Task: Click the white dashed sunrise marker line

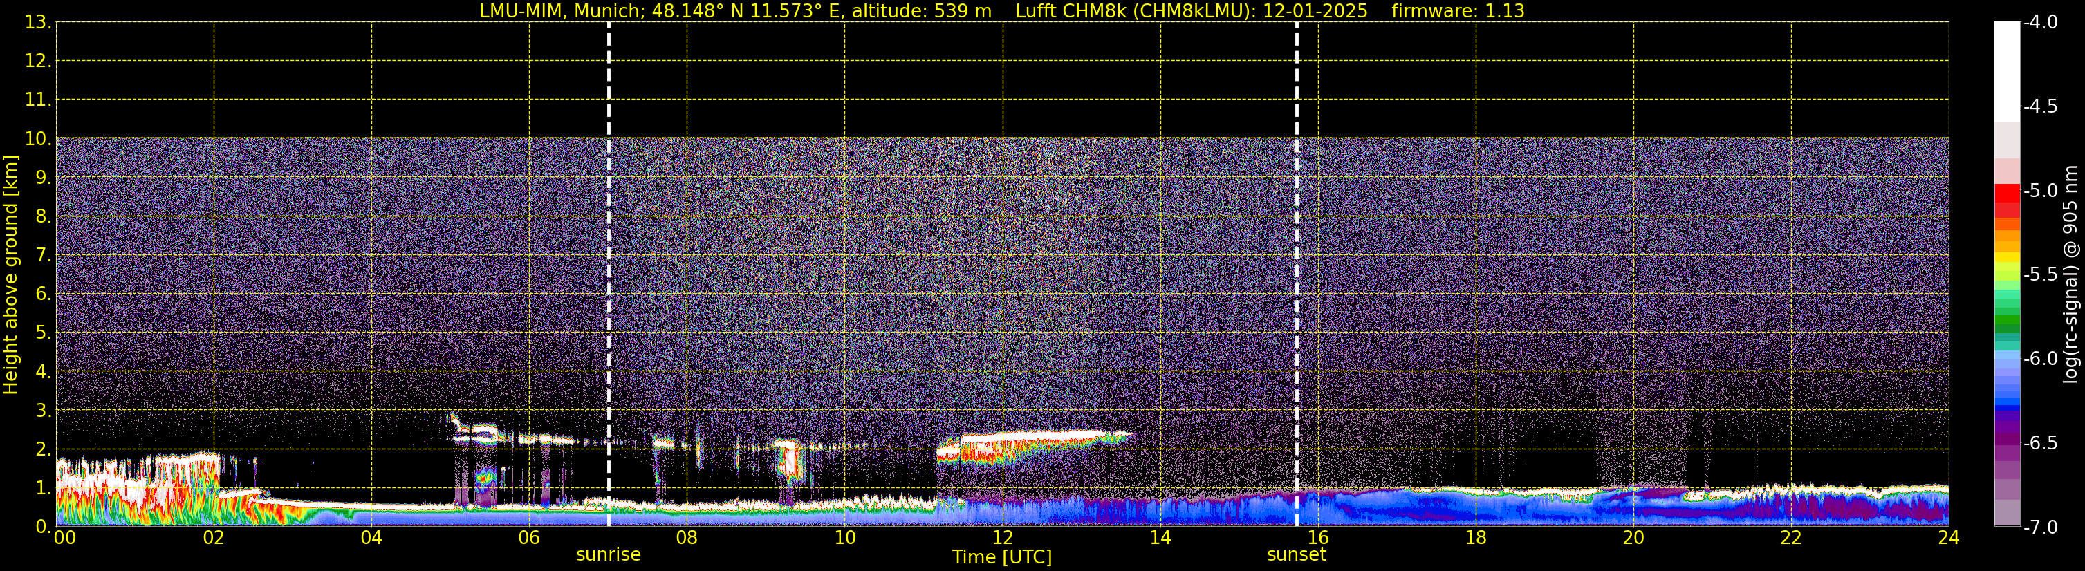Action: [609, 274]
